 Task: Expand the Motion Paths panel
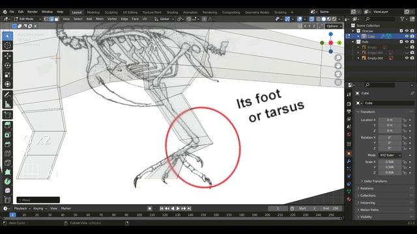pos(369,210)
